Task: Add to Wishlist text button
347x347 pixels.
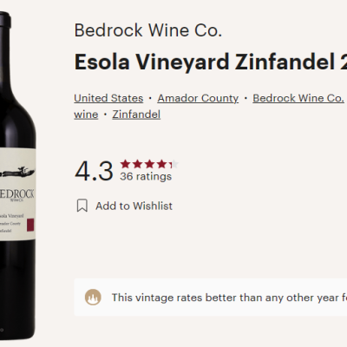Action: pos(134,206)
